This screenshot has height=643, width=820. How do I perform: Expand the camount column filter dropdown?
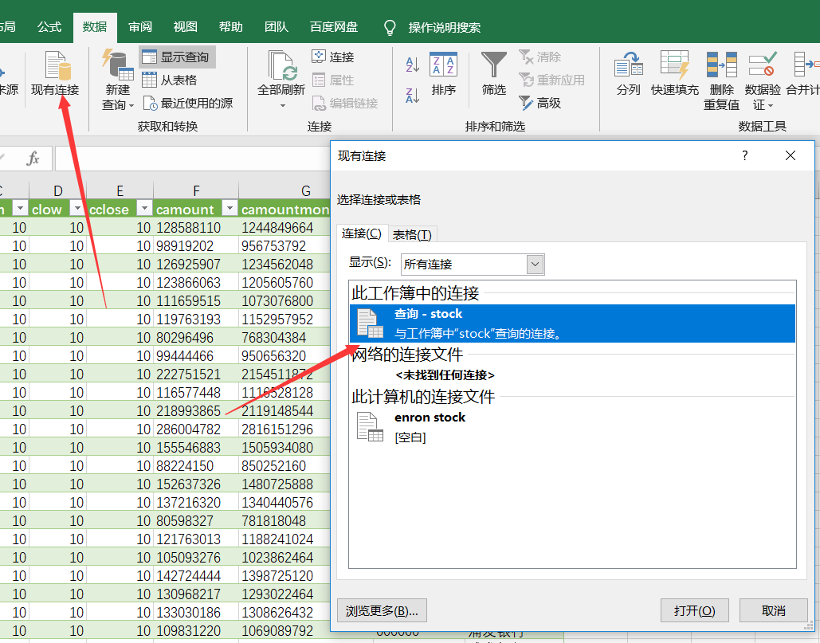click(x=229, y=209)
